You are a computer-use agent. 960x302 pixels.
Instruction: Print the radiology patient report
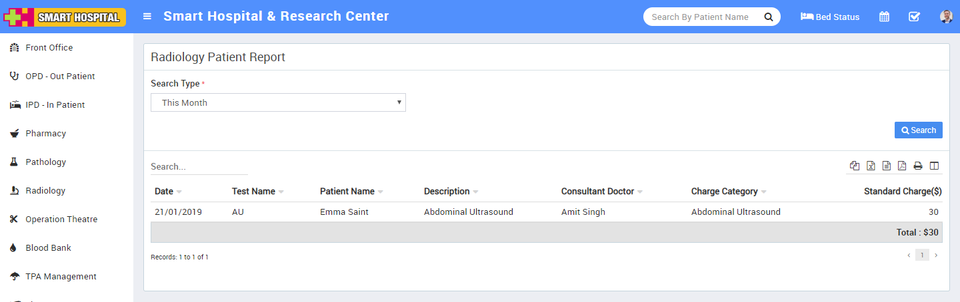point(918,166)
